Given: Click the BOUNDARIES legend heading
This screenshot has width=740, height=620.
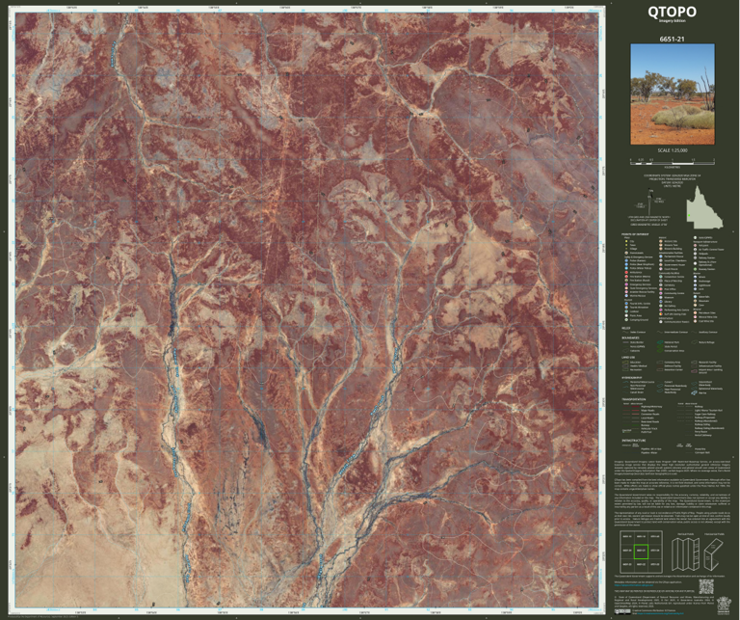Looking at the screenshot, I should [x=629, y=337].
